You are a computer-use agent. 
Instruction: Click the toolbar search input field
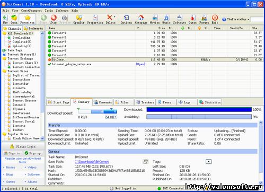coord(258,19)
